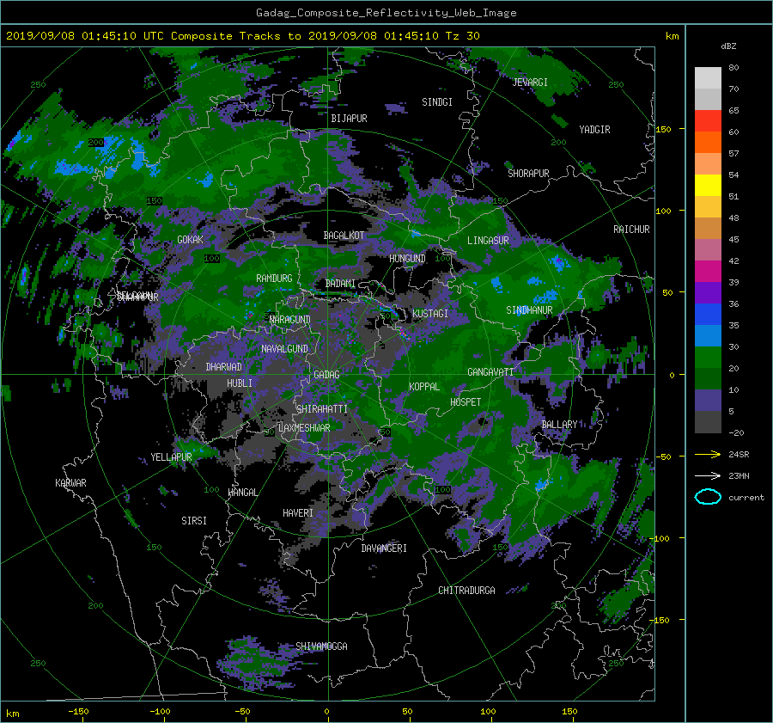Image resolution: width=773 pixels, height=723 pixels.
Task: Click the HUBLI city label
Action: click(240, 383)
